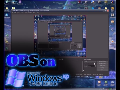The width and height of the screenshot is (120, 90).
Task: Click Stop Recording button
Action: (x=102, y=64)
